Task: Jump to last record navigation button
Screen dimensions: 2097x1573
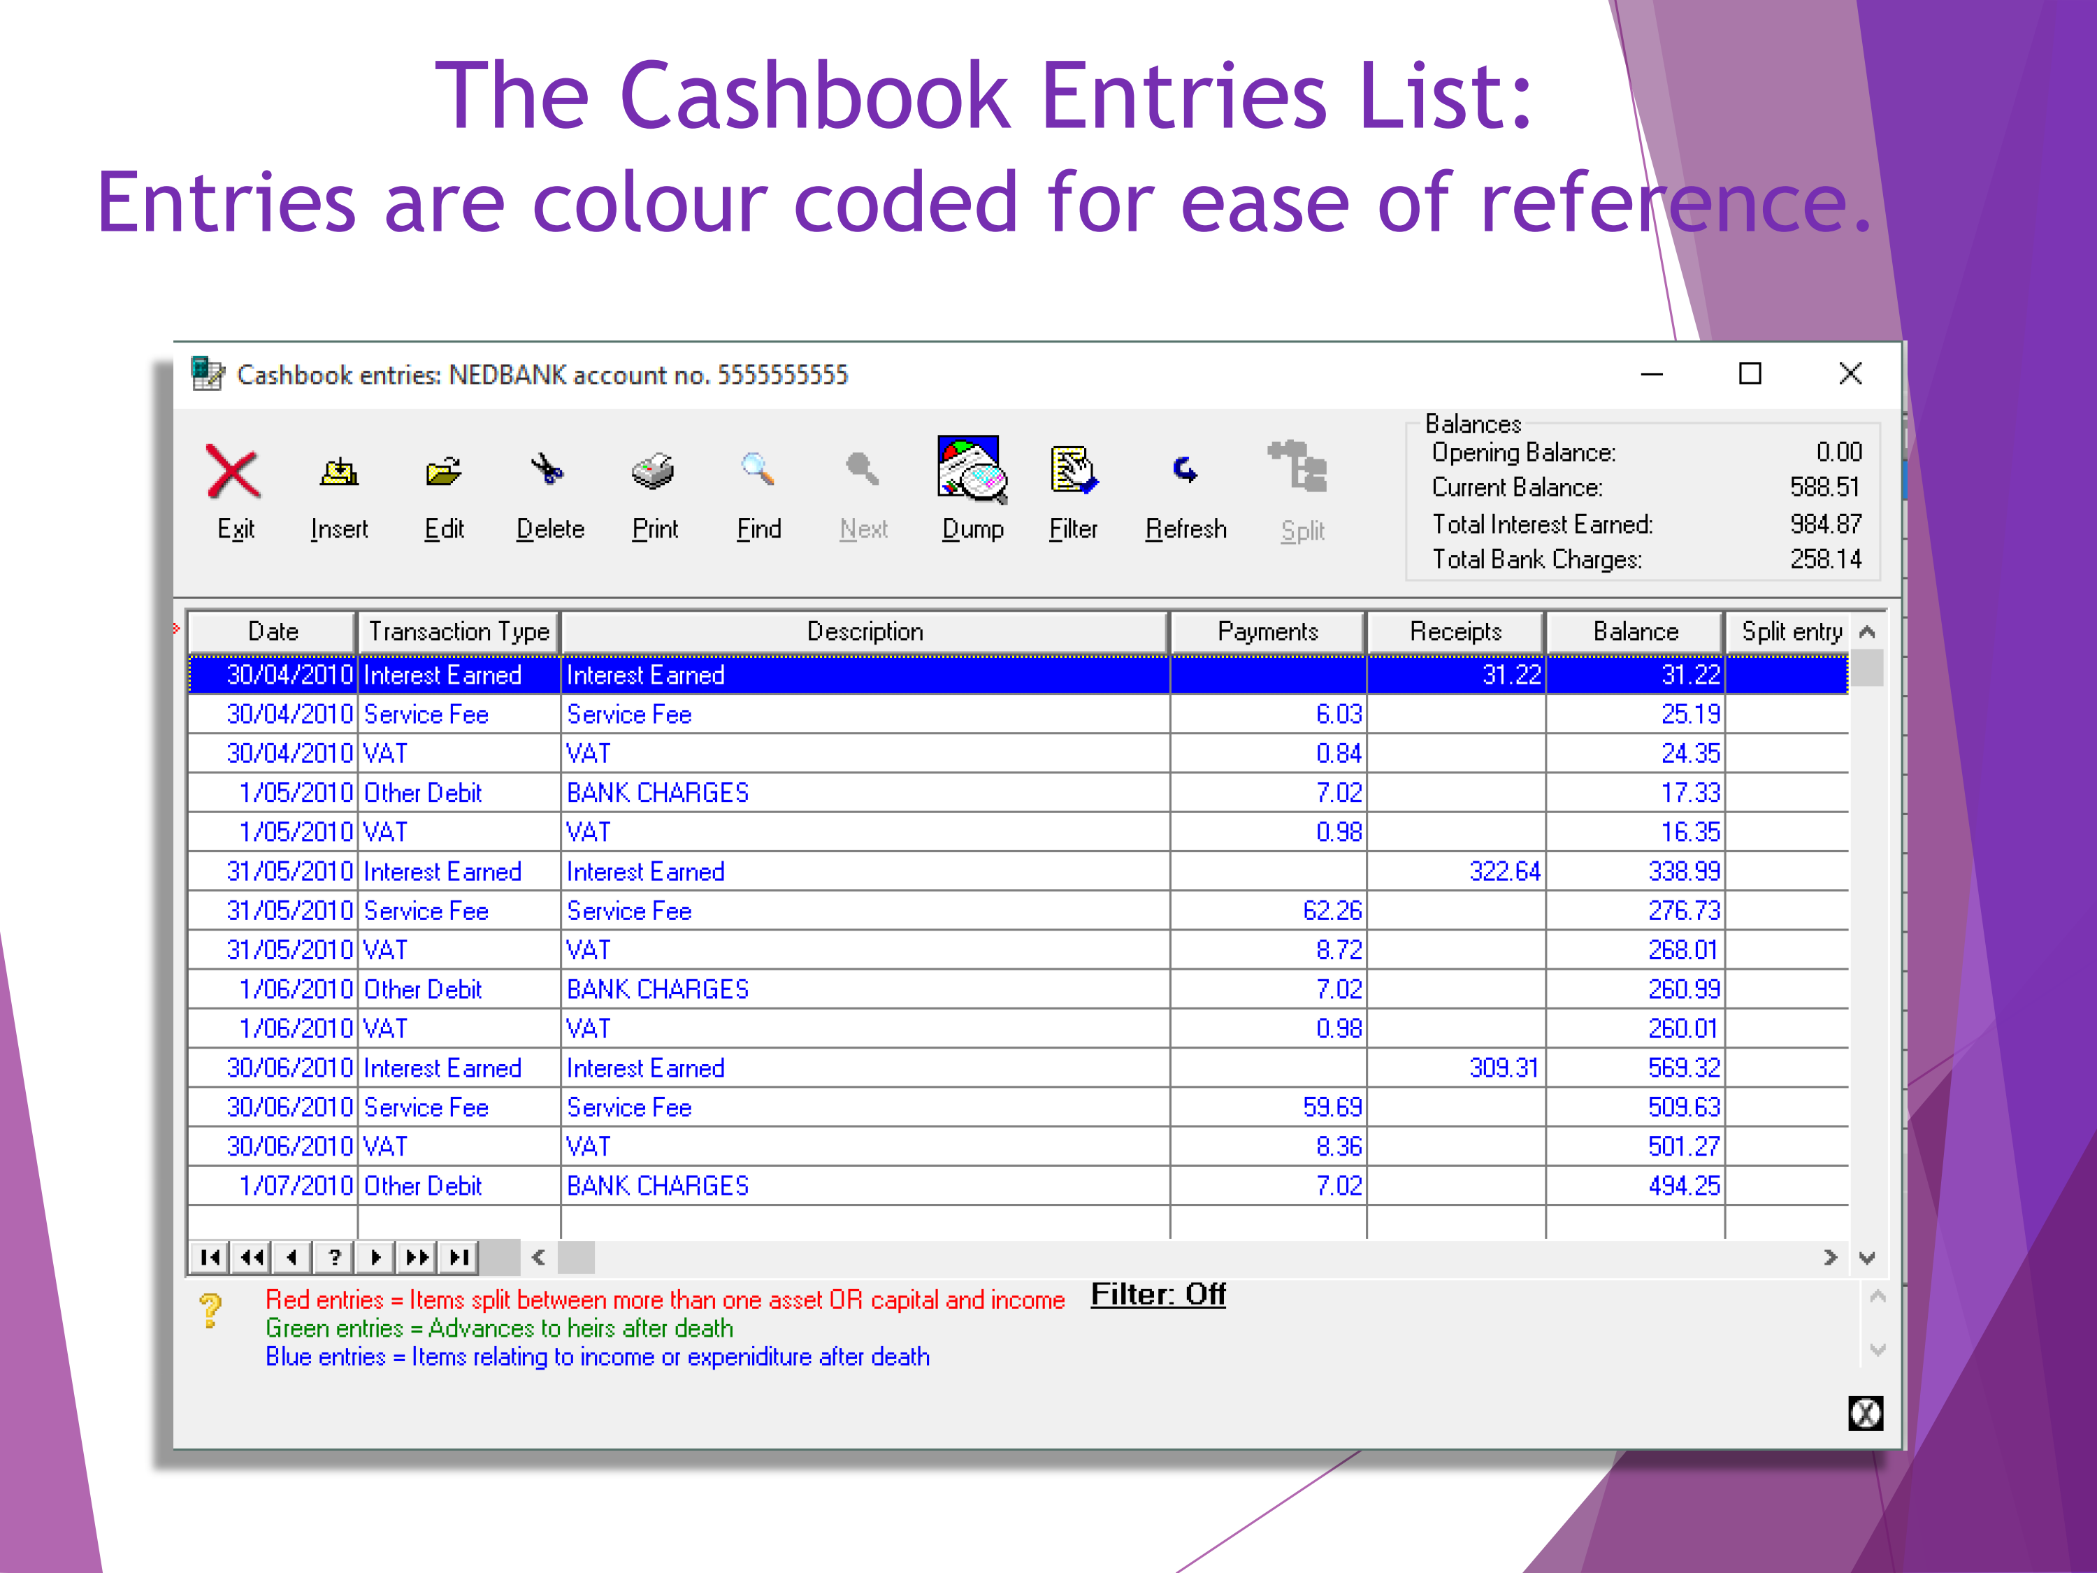Action: pyautogui.click(x=458, y=1257)
